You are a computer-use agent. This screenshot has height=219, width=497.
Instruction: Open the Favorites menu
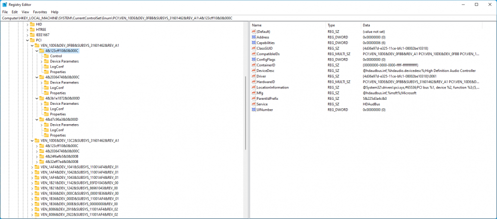coord(40,12)
